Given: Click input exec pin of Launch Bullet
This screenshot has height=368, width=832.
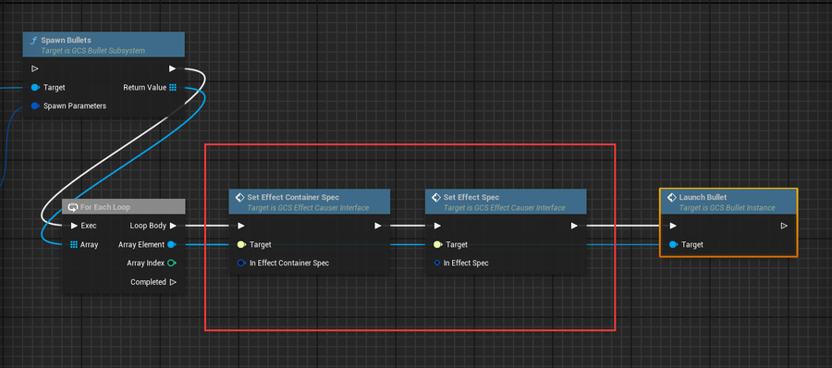Looking at the screenshot, I should (673, 226).
